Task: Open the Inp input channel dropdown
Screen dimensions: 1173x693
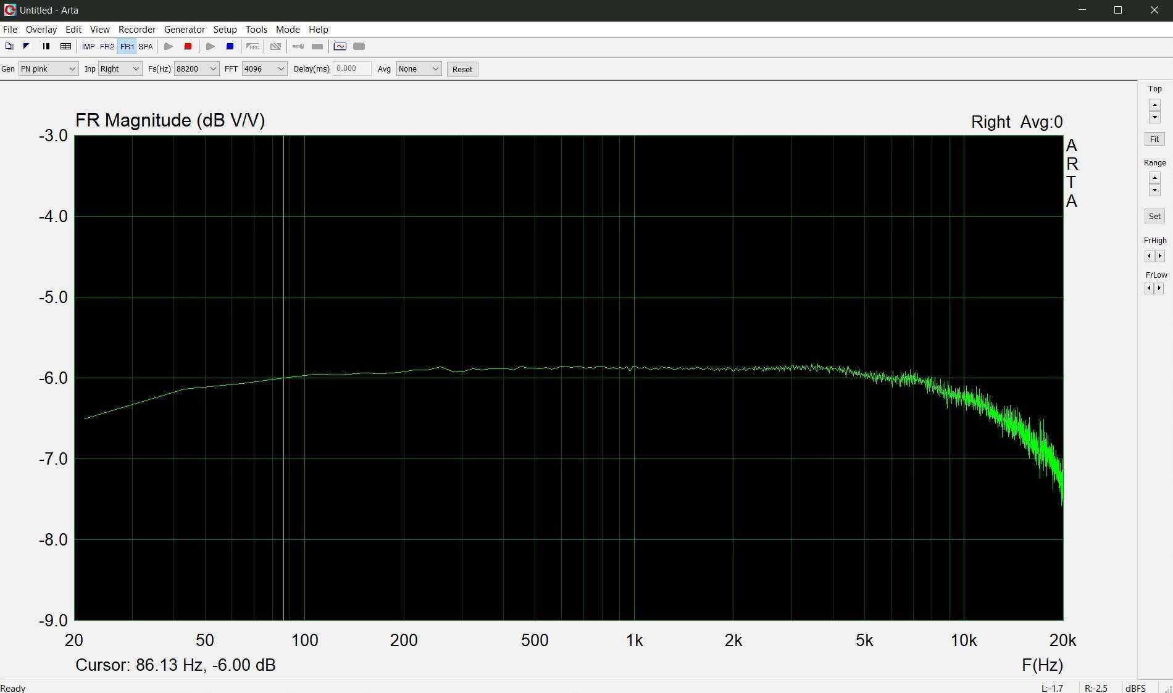Action: (120, 69)
